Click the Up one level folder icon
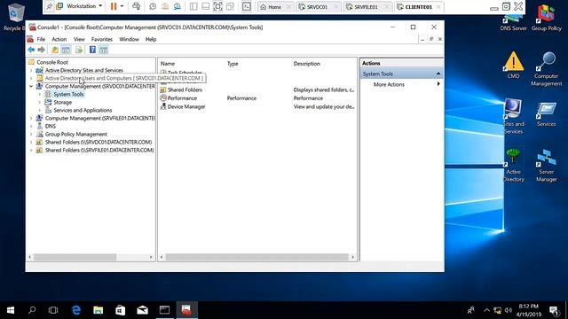The width and height of the screenshot is (568, 319). [55, 50]
